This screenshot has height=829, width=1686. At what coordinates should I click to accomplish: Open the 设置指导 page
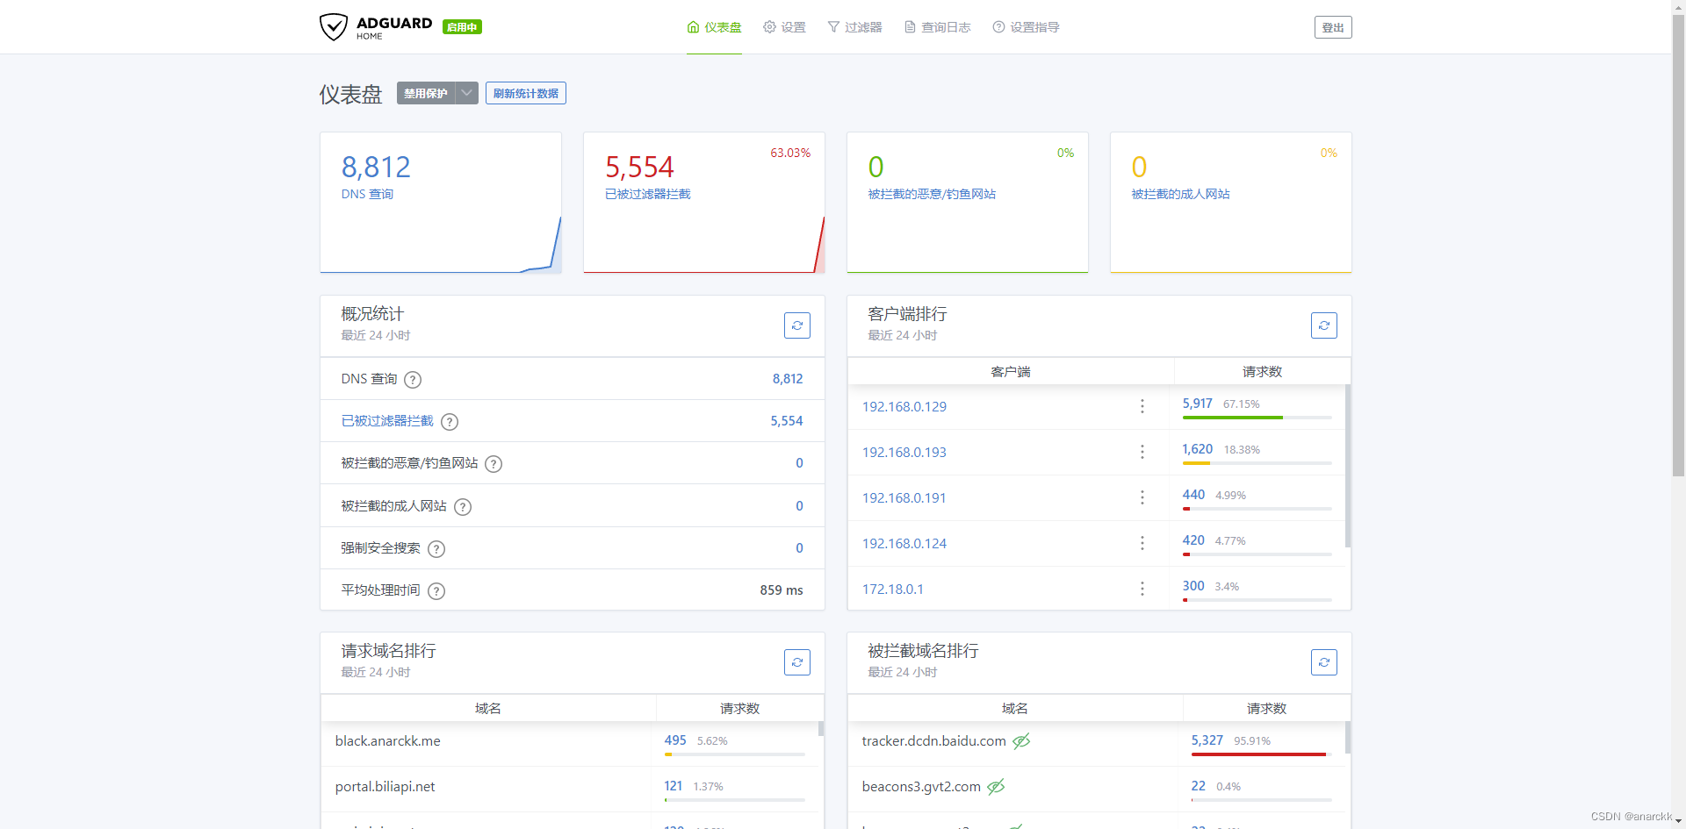pyautogui.click(x=1026, y=27)
